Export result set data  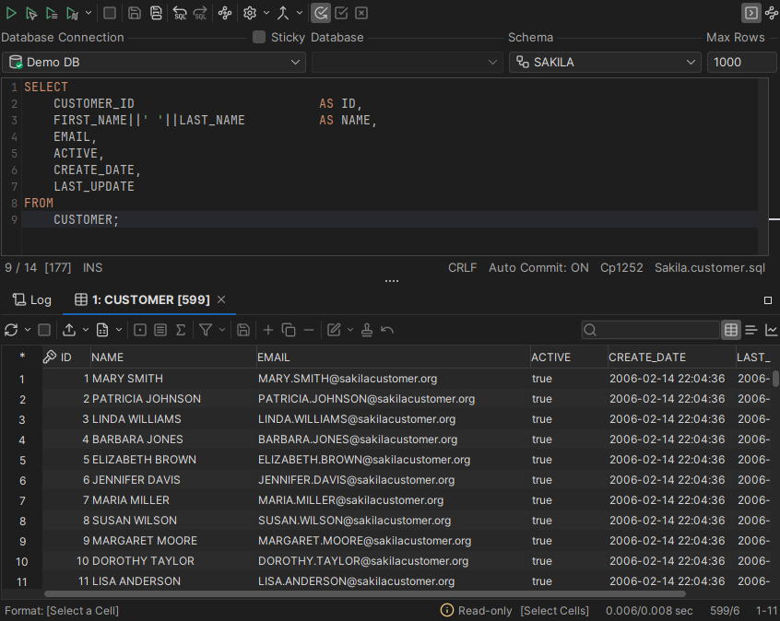pos(70,330)
